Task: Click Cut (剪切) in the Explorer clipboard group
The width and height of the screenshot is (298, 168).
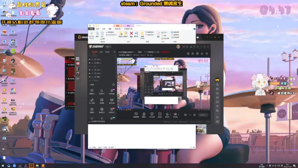Action: pos(103,39)
